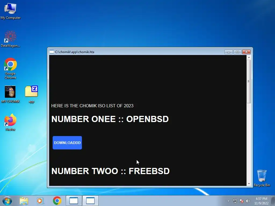Launch Firefox from the desktop shortcut
This screenshot has height=206, width=275.
[10, 122]
